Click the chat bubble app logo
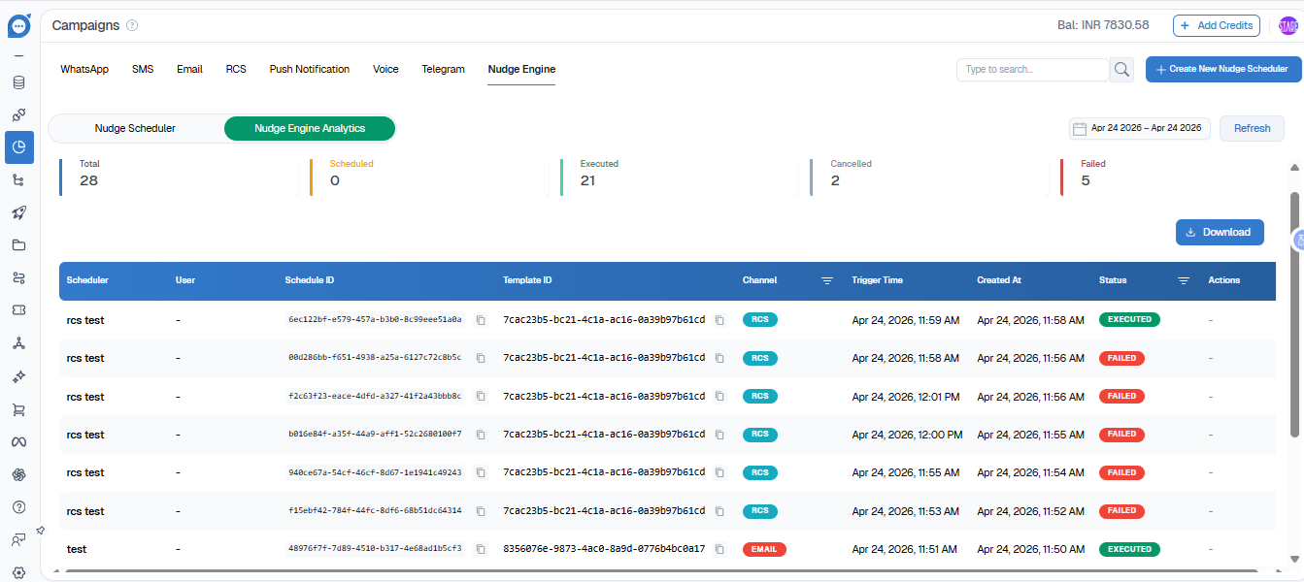This screenshot has width=1304, height=582. tap(18, 24)
